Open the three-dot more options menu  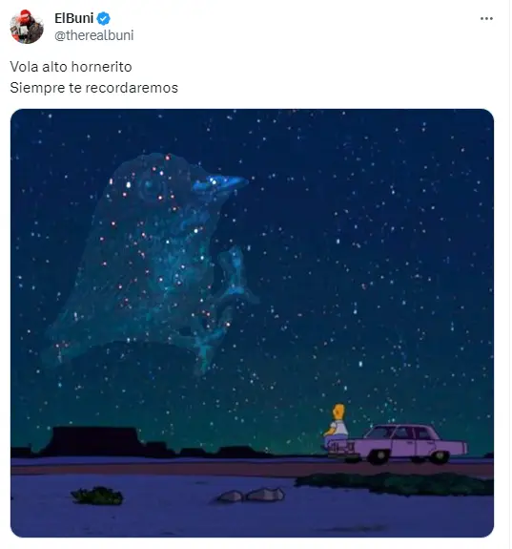click(486, 18)
